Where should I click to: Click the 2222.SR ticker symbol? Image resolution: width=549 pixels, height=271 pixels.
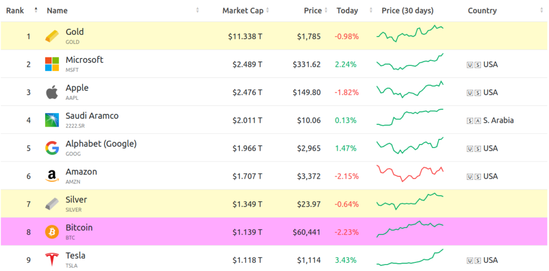point(74,126)
